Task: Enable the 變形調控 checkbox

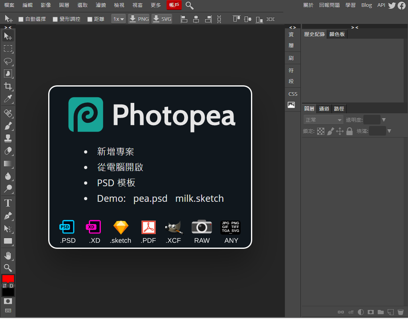Action: 55,19
